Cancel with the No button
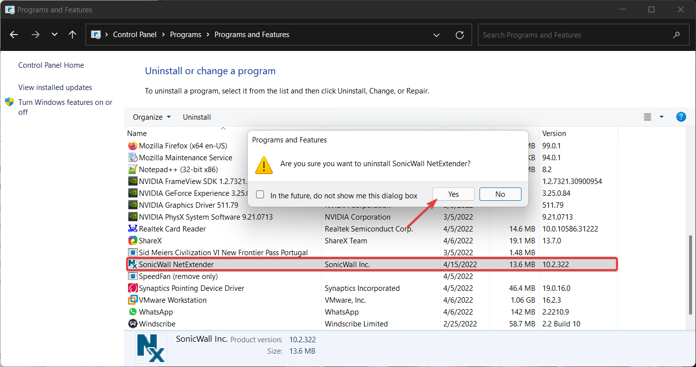 (x=500, y=194)
